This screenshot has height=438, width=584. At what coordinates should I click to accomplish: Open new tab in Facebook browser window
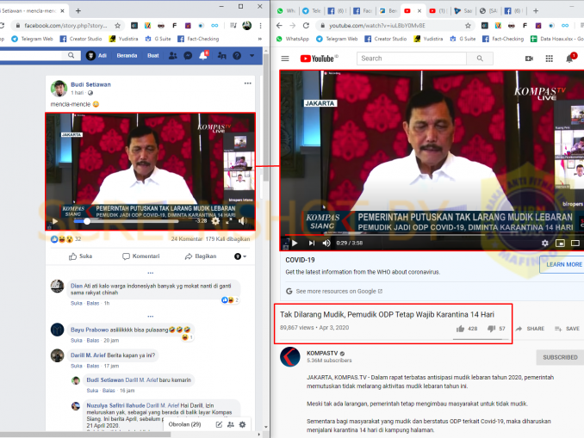(78, 11)
